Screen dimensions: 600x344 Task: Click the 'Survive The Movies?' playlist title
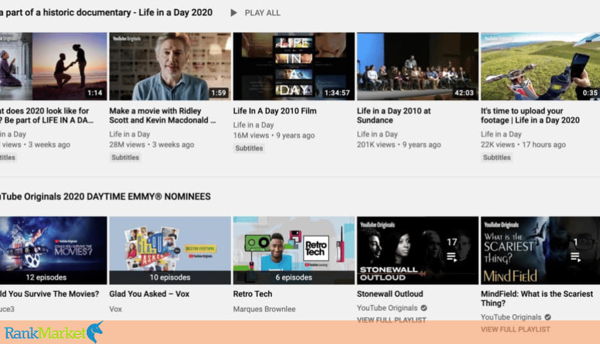(49, 294)
